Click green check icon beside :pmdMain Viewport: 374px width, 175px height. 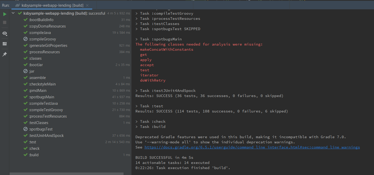26,91
